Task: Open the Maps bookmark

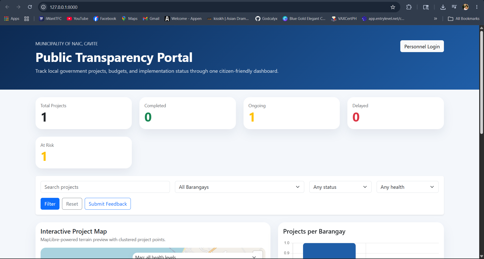Action: coord(130,19)
